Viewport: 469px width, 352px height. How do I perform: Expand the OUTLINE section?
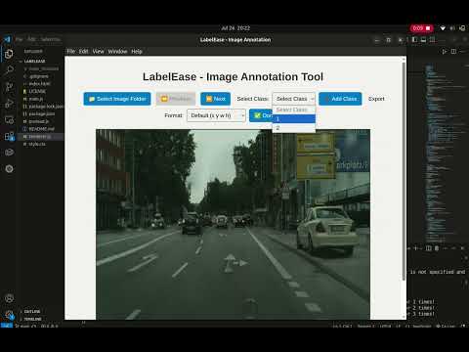32,311
